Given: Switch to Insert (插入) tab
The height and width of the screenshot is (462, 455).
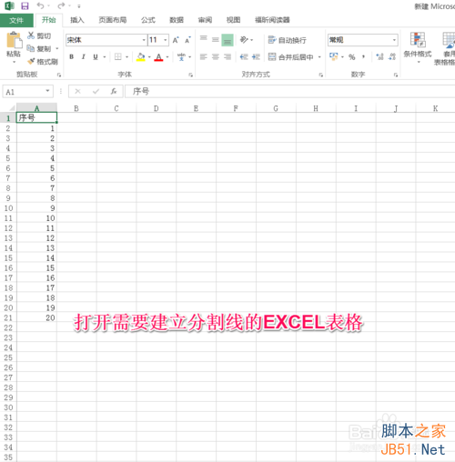Looking at the screenshot, I should [x=76, y=20].
